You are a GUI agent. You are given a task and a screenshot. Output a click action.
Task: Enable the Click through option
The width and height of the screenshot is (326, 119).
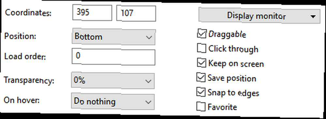coord(201,49)
